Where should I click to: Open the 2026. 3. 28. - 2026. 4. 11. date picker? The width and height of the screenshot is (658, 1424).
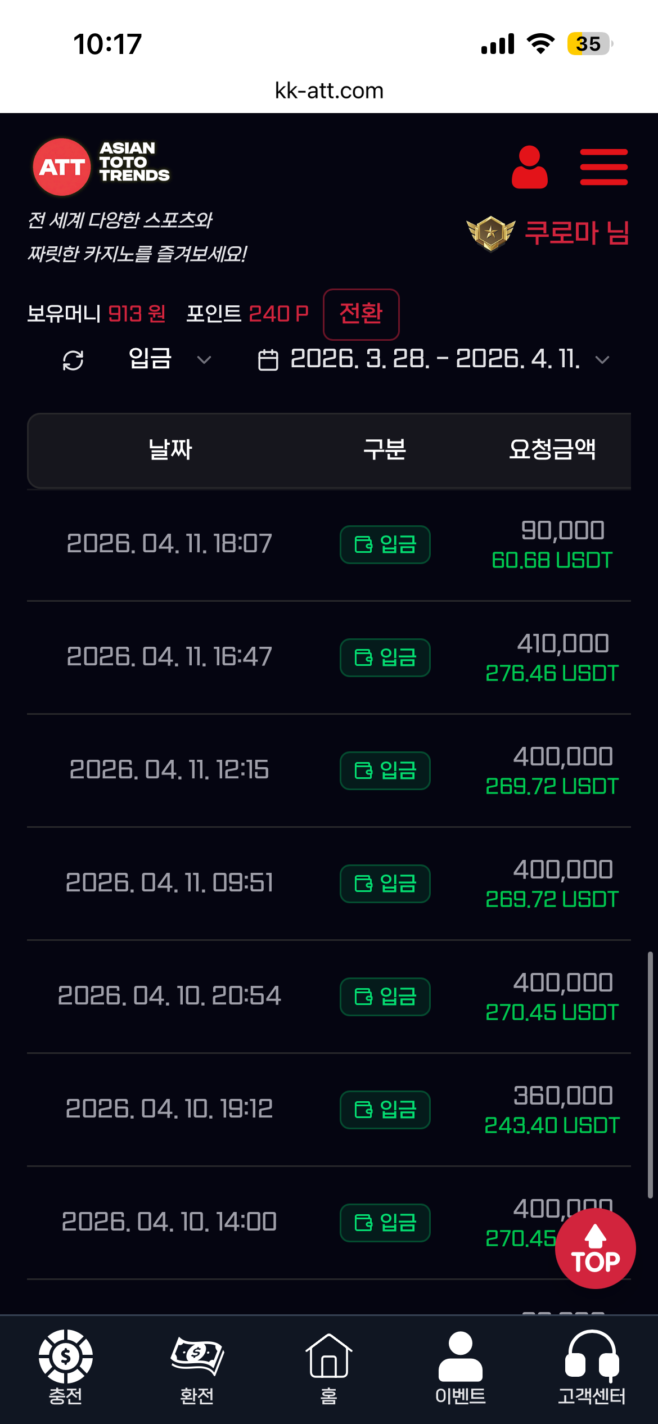pyautogui.click(x=434, y=359)
